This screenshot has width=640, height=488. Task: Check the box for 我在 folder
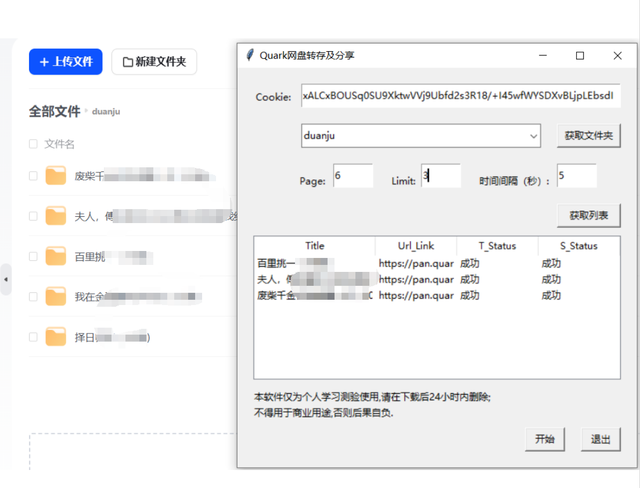tap(33, 296)
